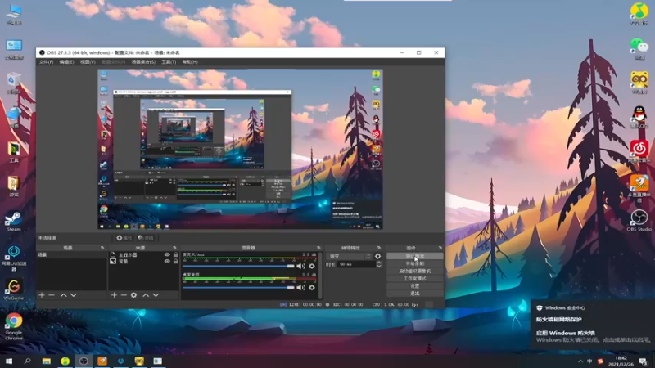The image size is (655, 368).
Task: Open transition properties gear icon
Action: coord(377,256)
